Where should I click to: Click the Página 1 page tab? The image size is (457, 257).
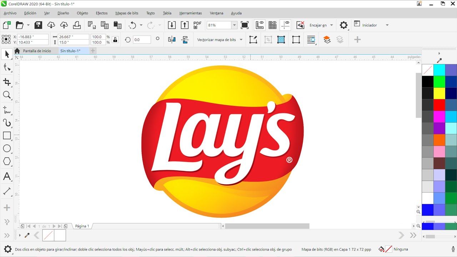[82, 226]
